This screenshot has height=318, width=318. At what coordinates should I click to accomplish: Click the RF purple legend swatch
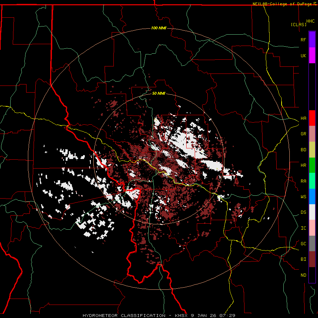[312, 40]
